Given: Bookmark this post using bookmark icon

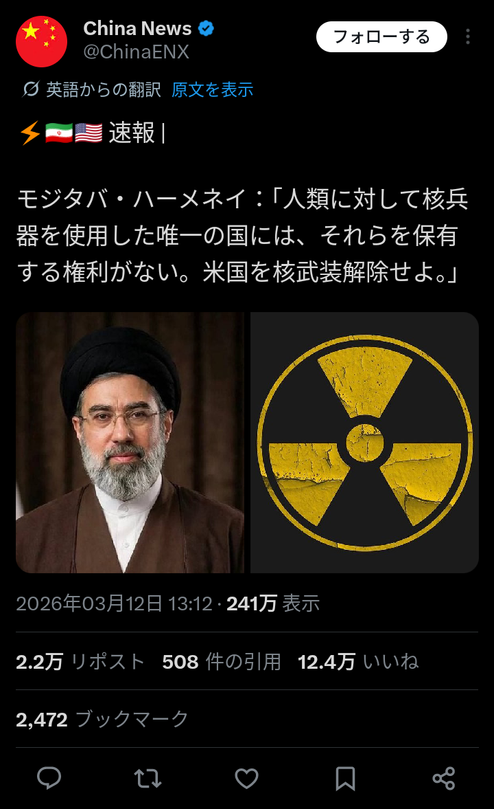Looking at the screenshot, I should click(345, 778).
